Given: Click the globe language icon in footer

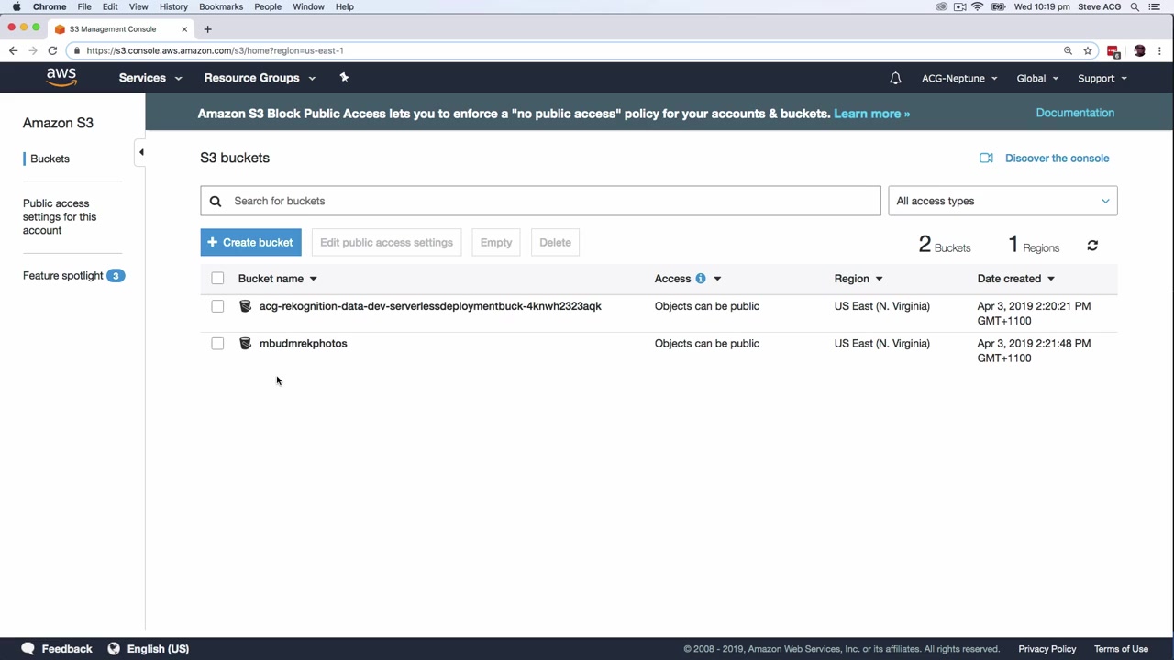Looking at the screenshot, I should (x=114, y=649).
